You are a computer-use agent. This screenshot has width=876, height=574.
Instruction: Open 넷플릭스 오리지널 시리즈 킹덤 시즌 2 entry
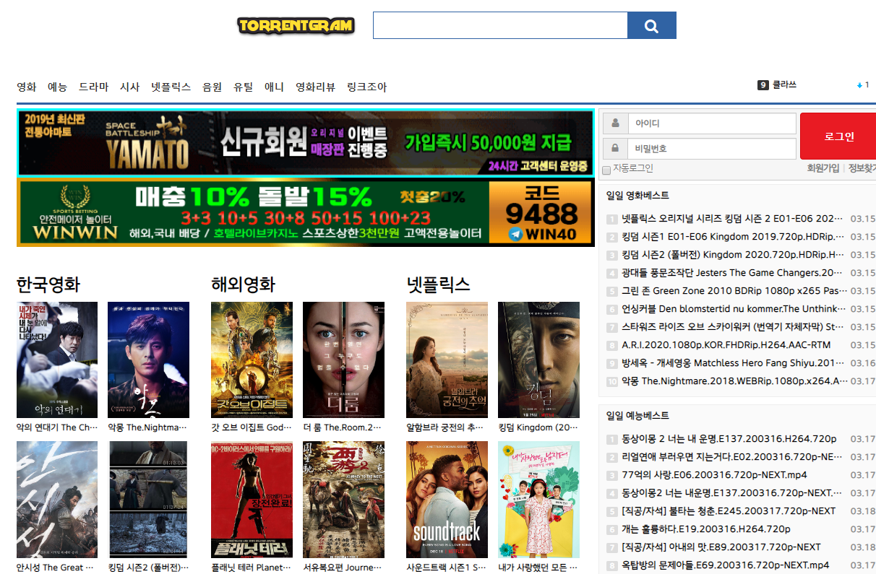click(733, 218)
